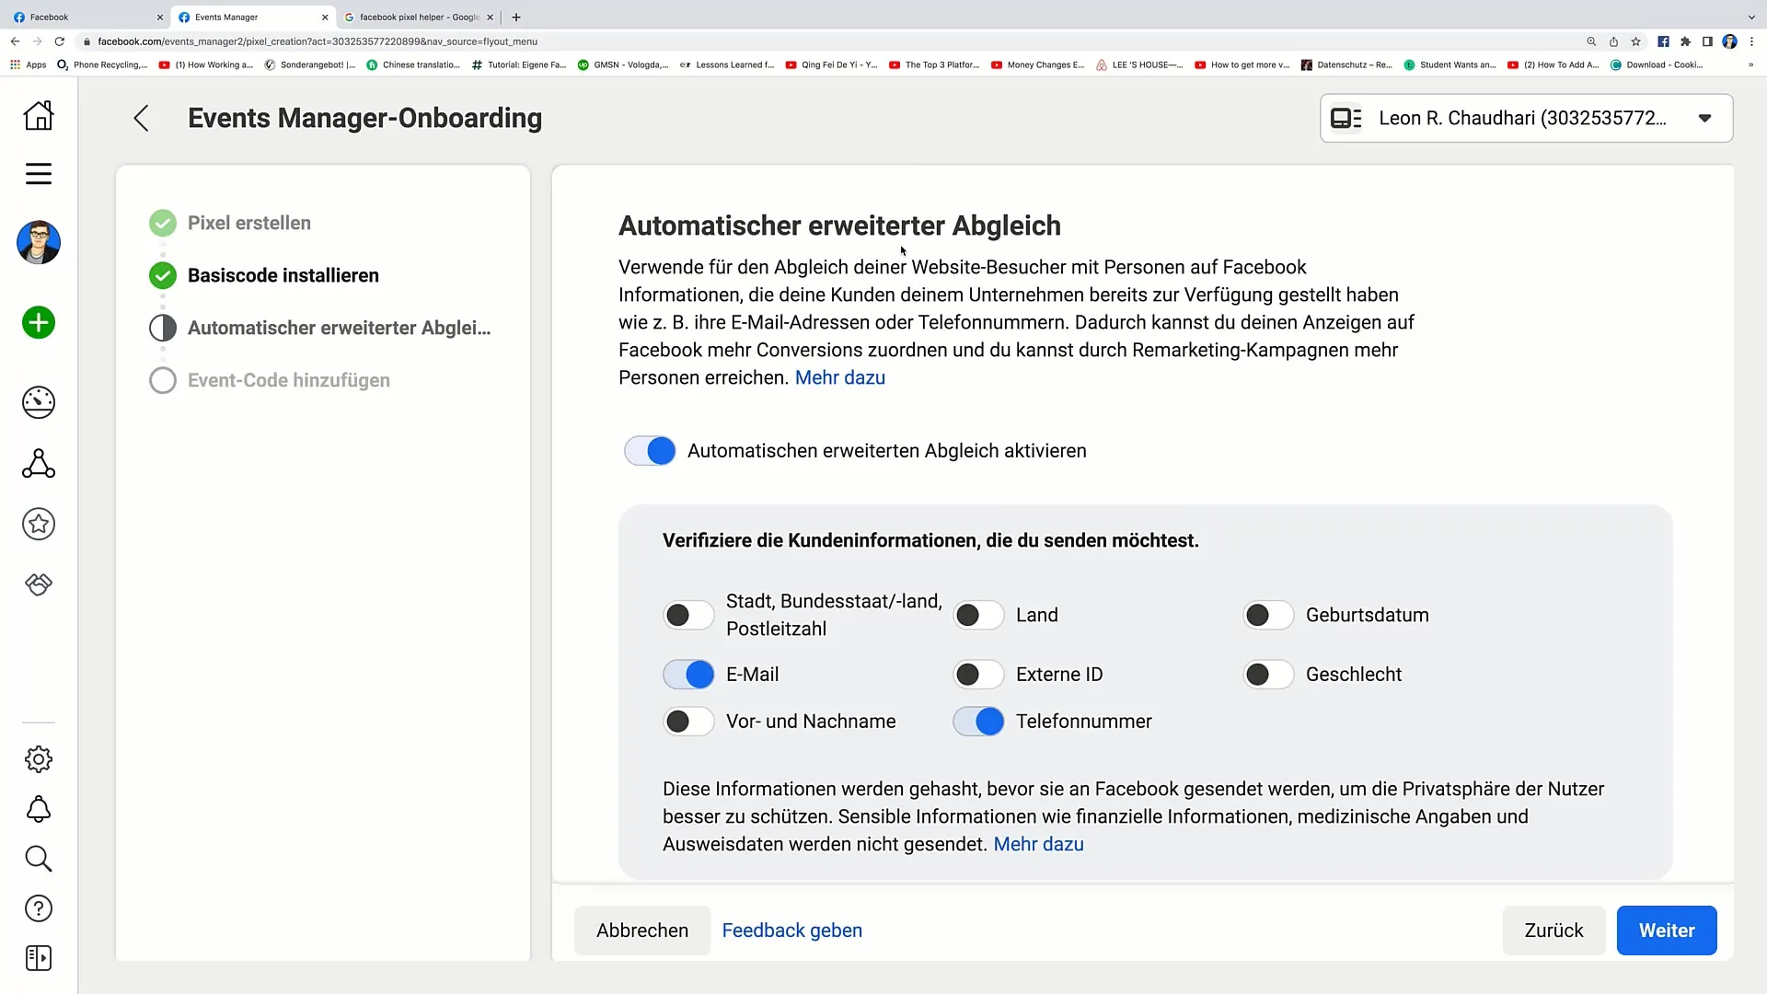1767x994 pixels.
Task: Open the extensions puzzle icon
Action: 1685,41
